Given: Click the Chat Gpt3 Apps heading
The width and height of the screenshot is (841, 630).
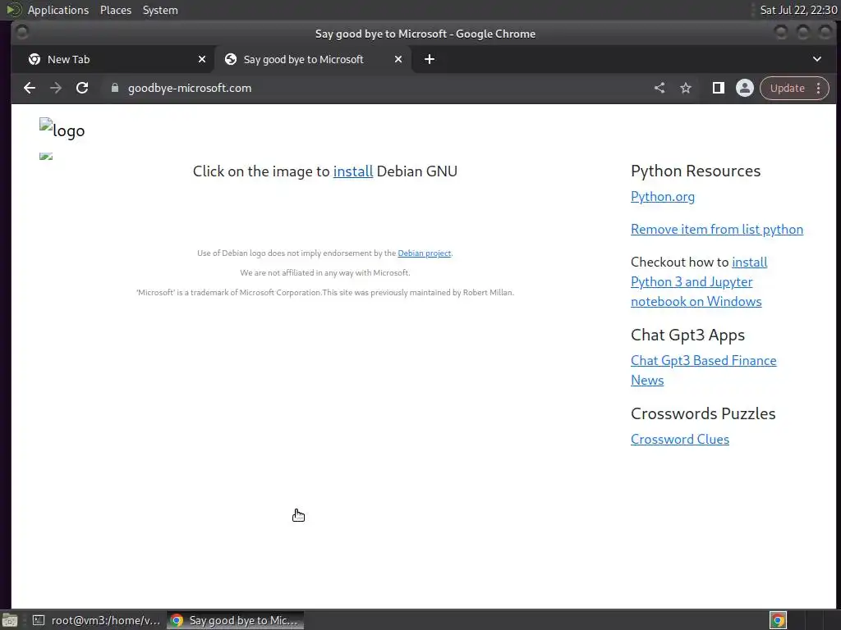Looking at the screenshot, I should (687, 335).
